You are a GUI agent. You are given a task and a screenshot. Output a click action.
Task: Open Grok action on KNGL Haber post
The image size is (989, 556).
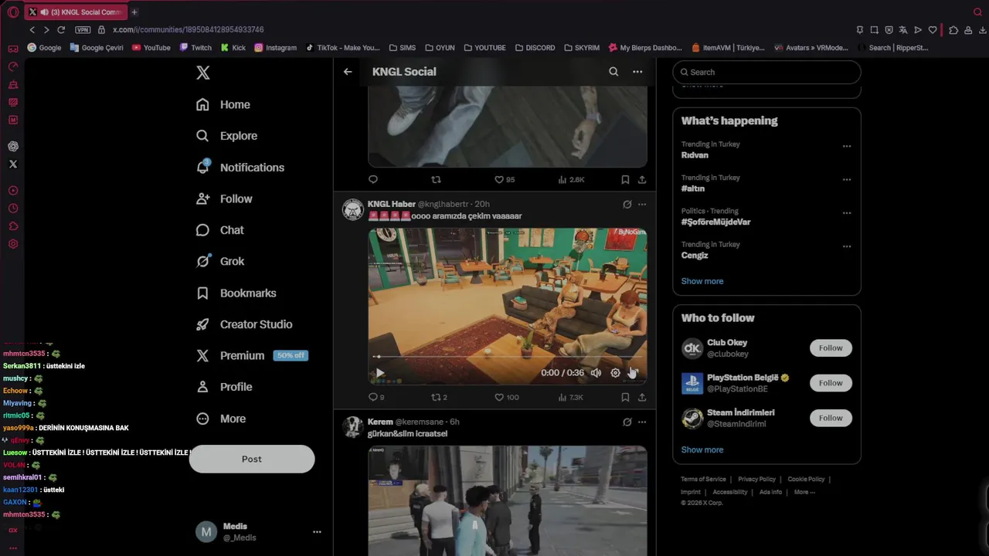(x=627, y=205)
